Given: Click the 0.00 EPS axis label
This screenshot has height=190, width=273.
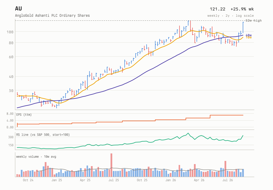Looking at the screenshot, I should tap(10, 127).
